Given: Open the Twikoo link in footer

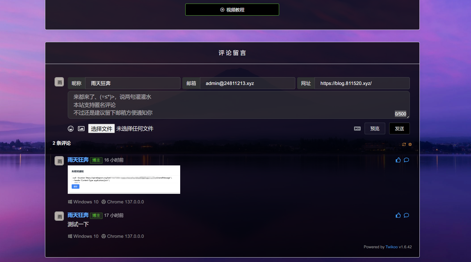Looking at the screenshot, I should coord(392,247).
